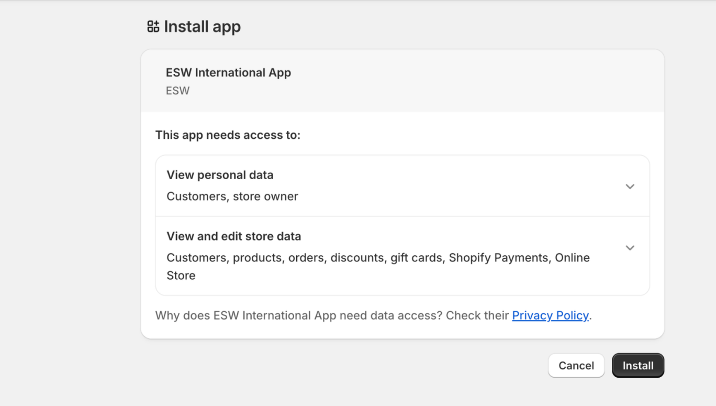Open the Privacy Policy link
Screen dimensions: 716x406
(x=550, y=315)
